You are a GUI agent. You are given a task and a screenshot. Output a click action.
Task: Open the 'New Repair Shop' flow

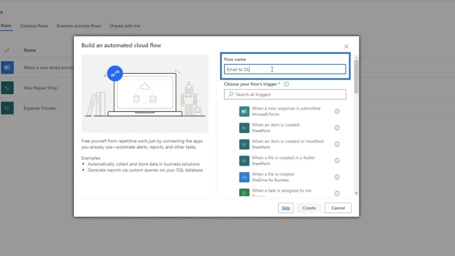(x=40, y=88)
